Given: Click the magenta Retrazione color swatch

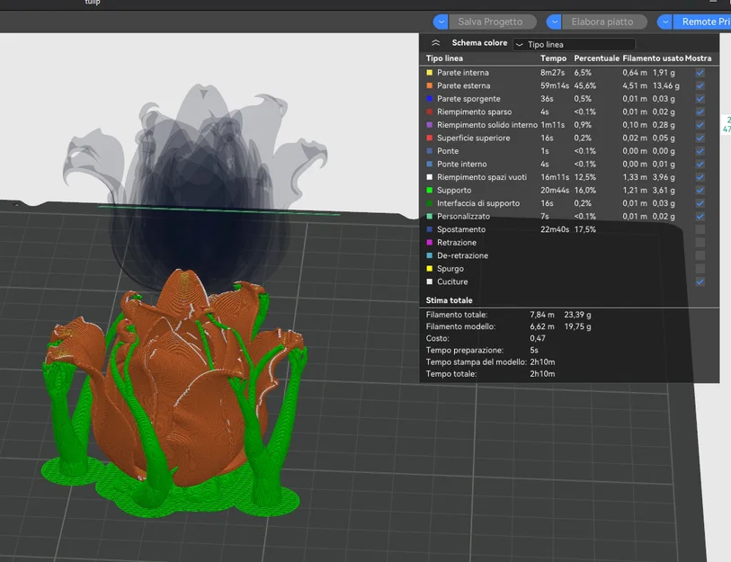Looking at the screenshot, I should 430,243.
